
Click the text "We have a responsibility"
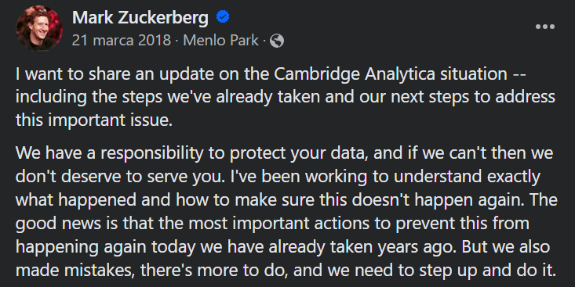click(109, 152)
